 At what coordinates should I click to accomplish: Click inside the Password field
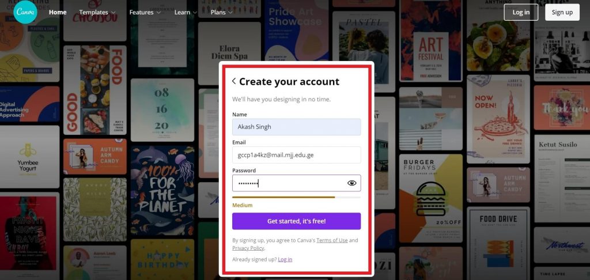(x=289, y=183)
